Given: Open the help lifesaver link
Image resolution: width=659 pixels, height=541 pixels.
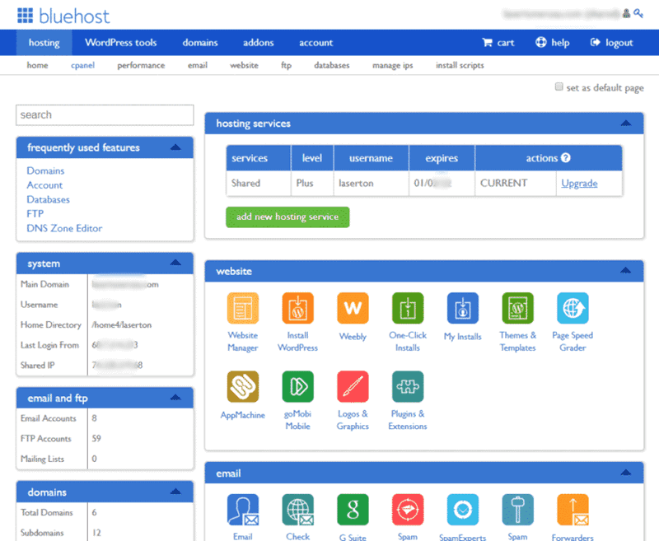Looking at the screenshot, I should [x=552, y=43].
